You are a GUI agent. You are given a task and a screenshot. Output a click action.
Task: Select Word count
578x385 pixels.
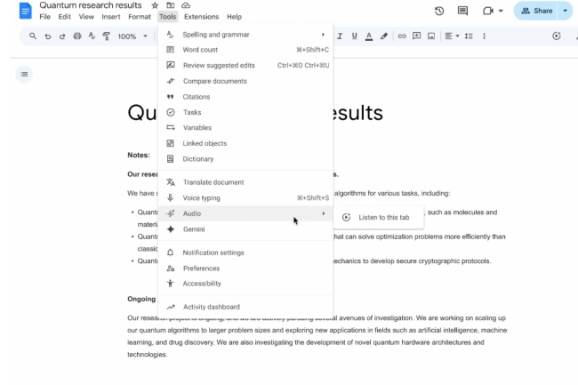[245, 50]
